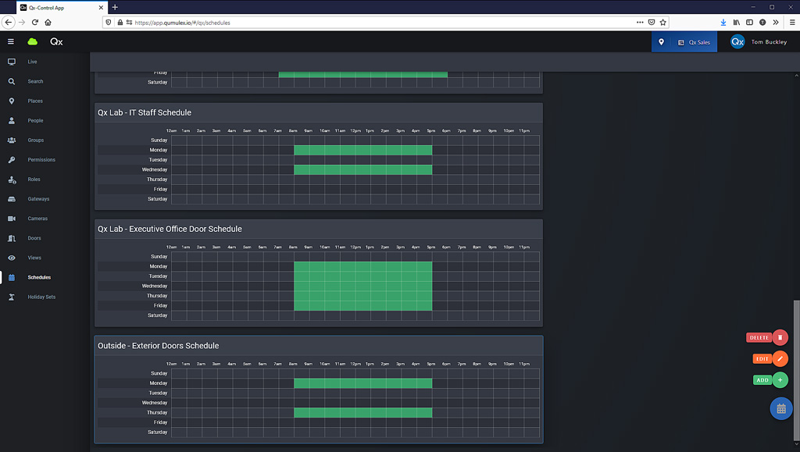The image size is (800, 452).
Task: Open Cameras via the video camera icon
Action: click(x=12, y=219)
